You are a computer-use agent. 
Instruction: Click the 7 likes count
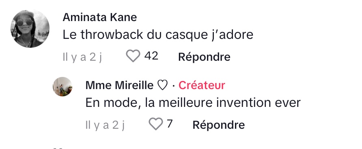(x=170, y=123)
